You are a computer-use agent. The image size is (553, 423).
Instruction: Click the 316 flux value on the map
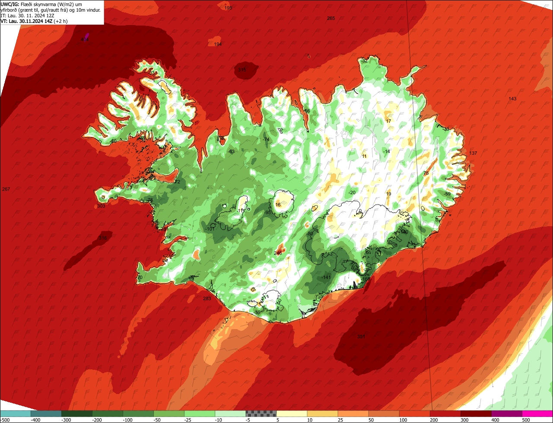pyautogui.click(x=103, y=238)
